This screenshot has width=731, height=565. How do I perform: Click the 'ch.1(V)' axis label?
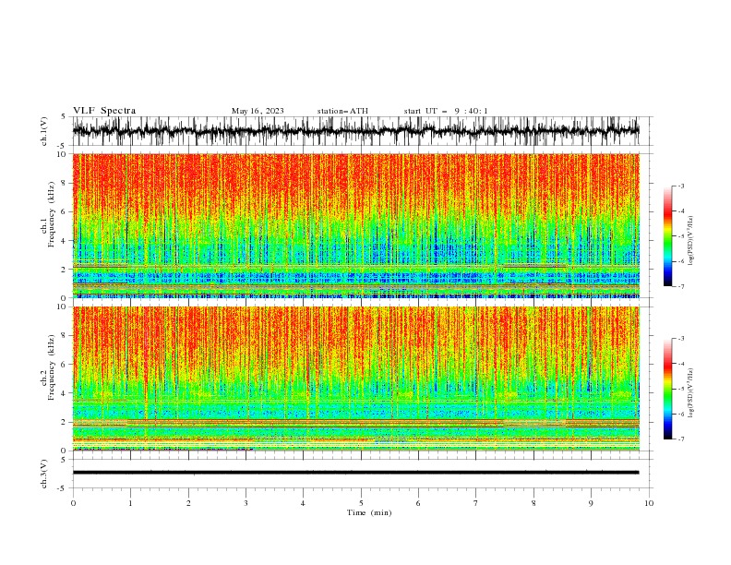(x=44, y=131)
